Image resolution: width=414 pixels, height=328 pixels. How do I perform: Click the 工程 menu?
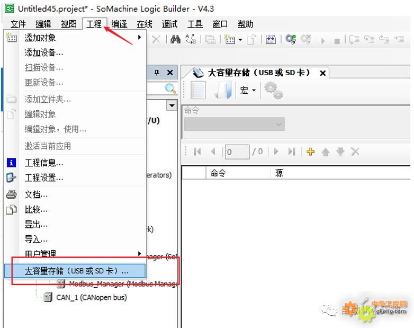point(94,24)
